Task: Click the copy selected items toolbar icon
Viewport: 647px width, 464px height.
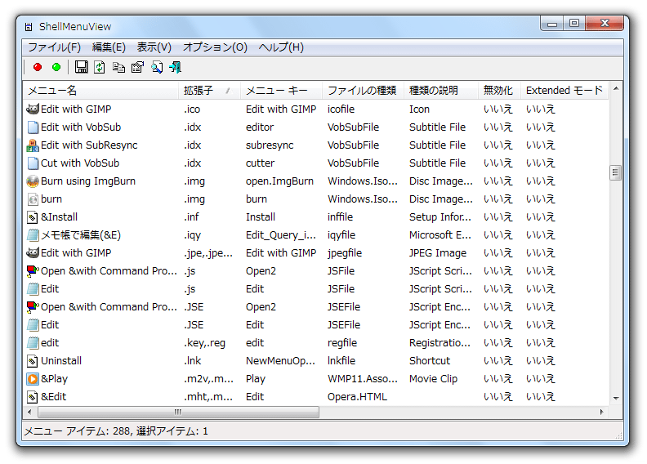Action: [118, 67]
